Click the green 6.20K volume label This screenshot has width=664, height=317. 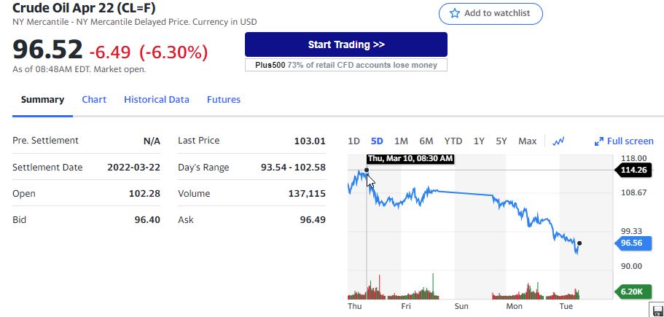tap(630, 291)
